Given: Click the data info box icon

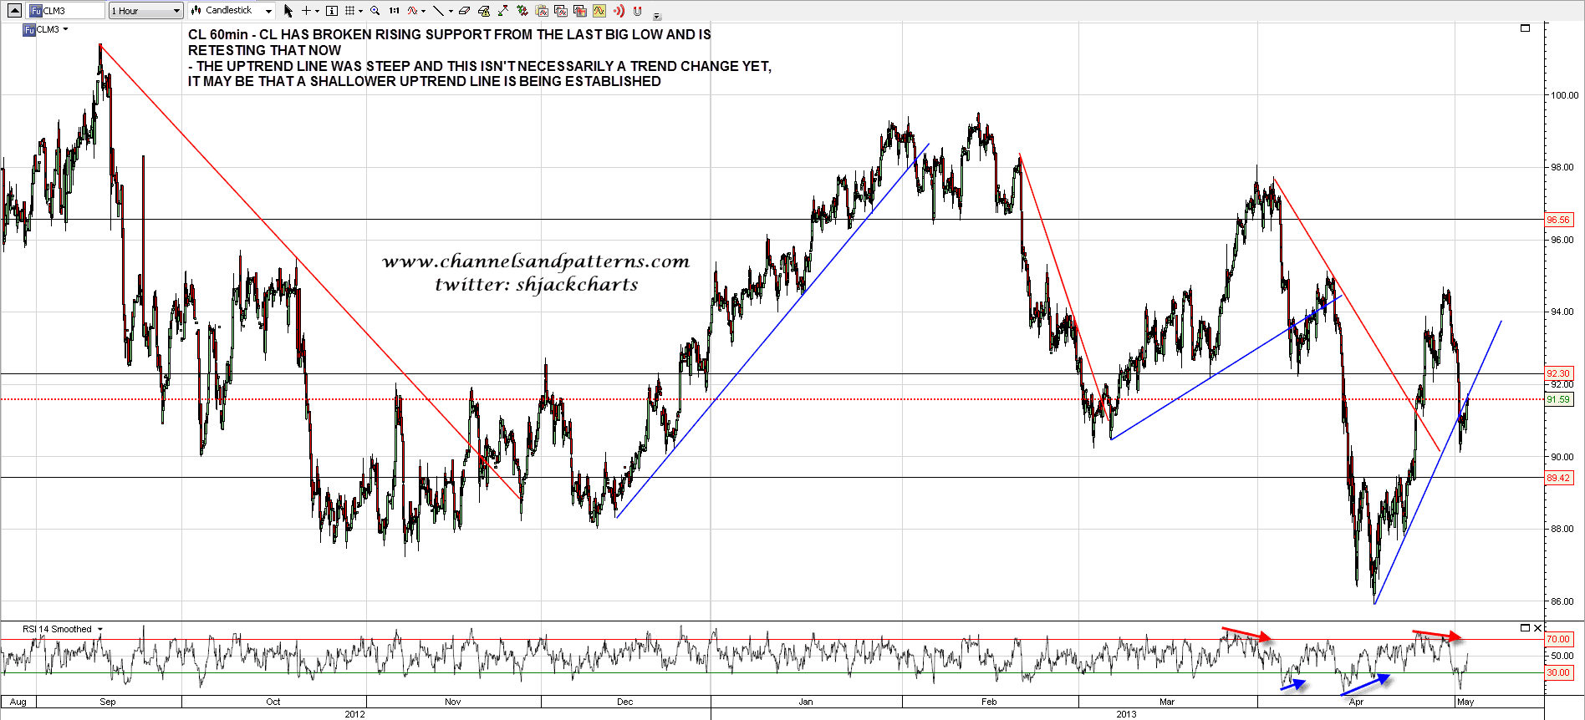Looking at the screenshot, I should pos(331,11).
